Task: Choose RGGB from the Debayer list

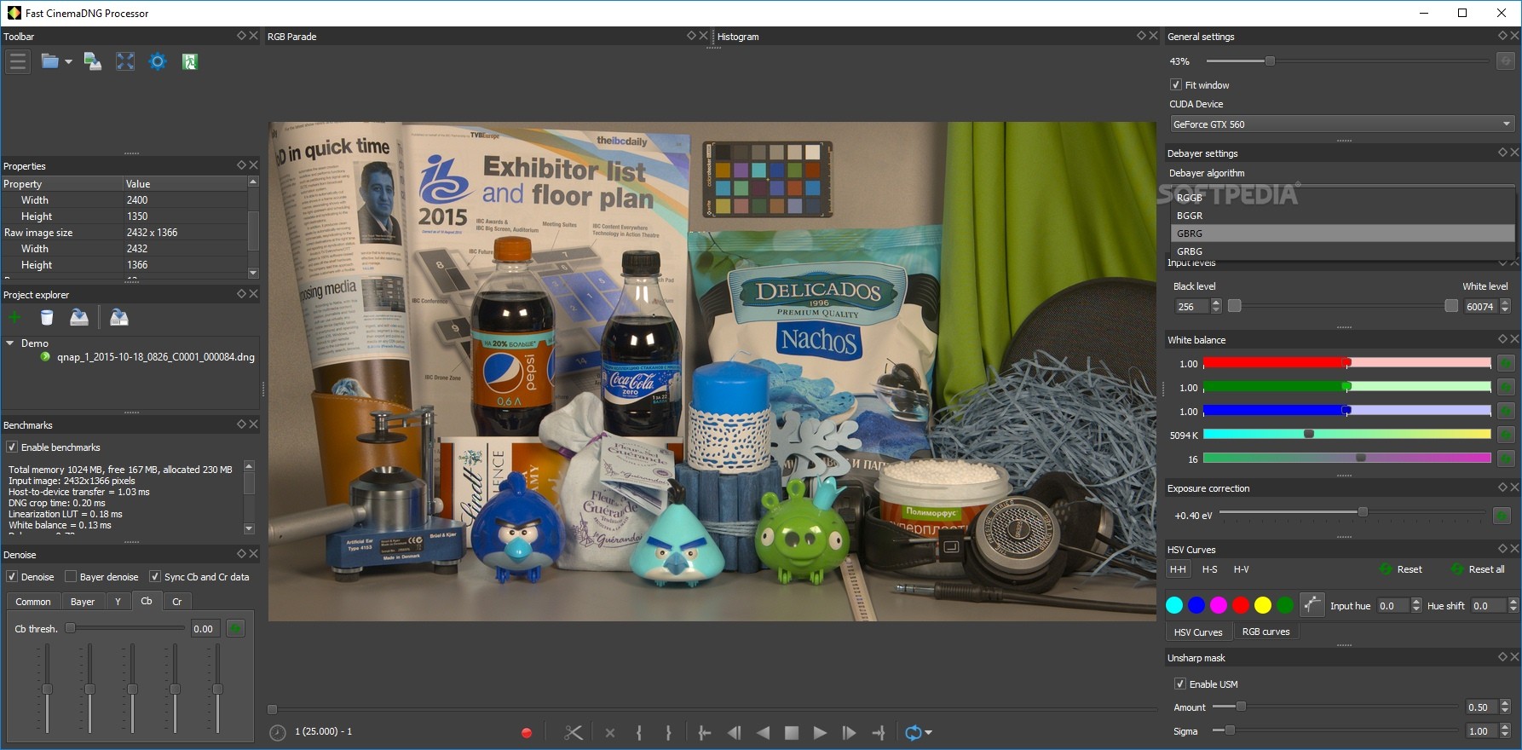Action: pos(1343,198)
